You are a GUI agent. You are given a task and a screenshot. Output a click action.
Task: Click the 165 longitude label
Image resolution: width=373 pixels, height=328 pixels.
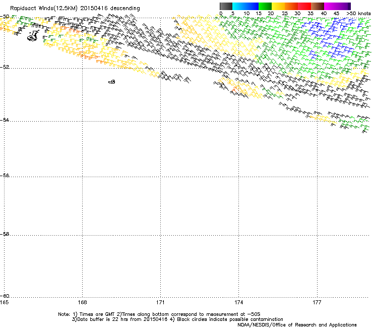(4, 302)
